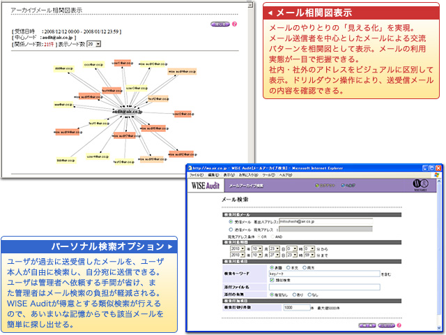Open the ツール menu
446x335 pixels.
pyautogui.click(x=268, y=175)
